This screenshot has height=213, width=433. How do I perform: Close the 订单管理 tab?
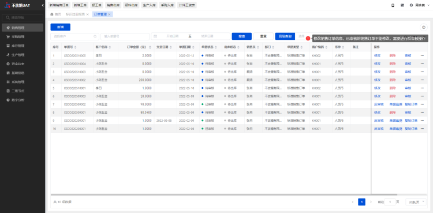[x=109, y=14]
